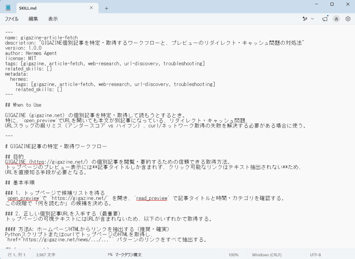Click '### 1. トップページで候補リストを得る' heading
355x259 pixels.
[x=55, y=193]
